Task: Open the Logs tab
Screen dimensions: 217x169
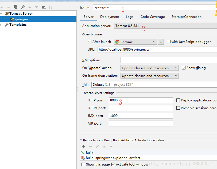Action: (x=130, y=17)
